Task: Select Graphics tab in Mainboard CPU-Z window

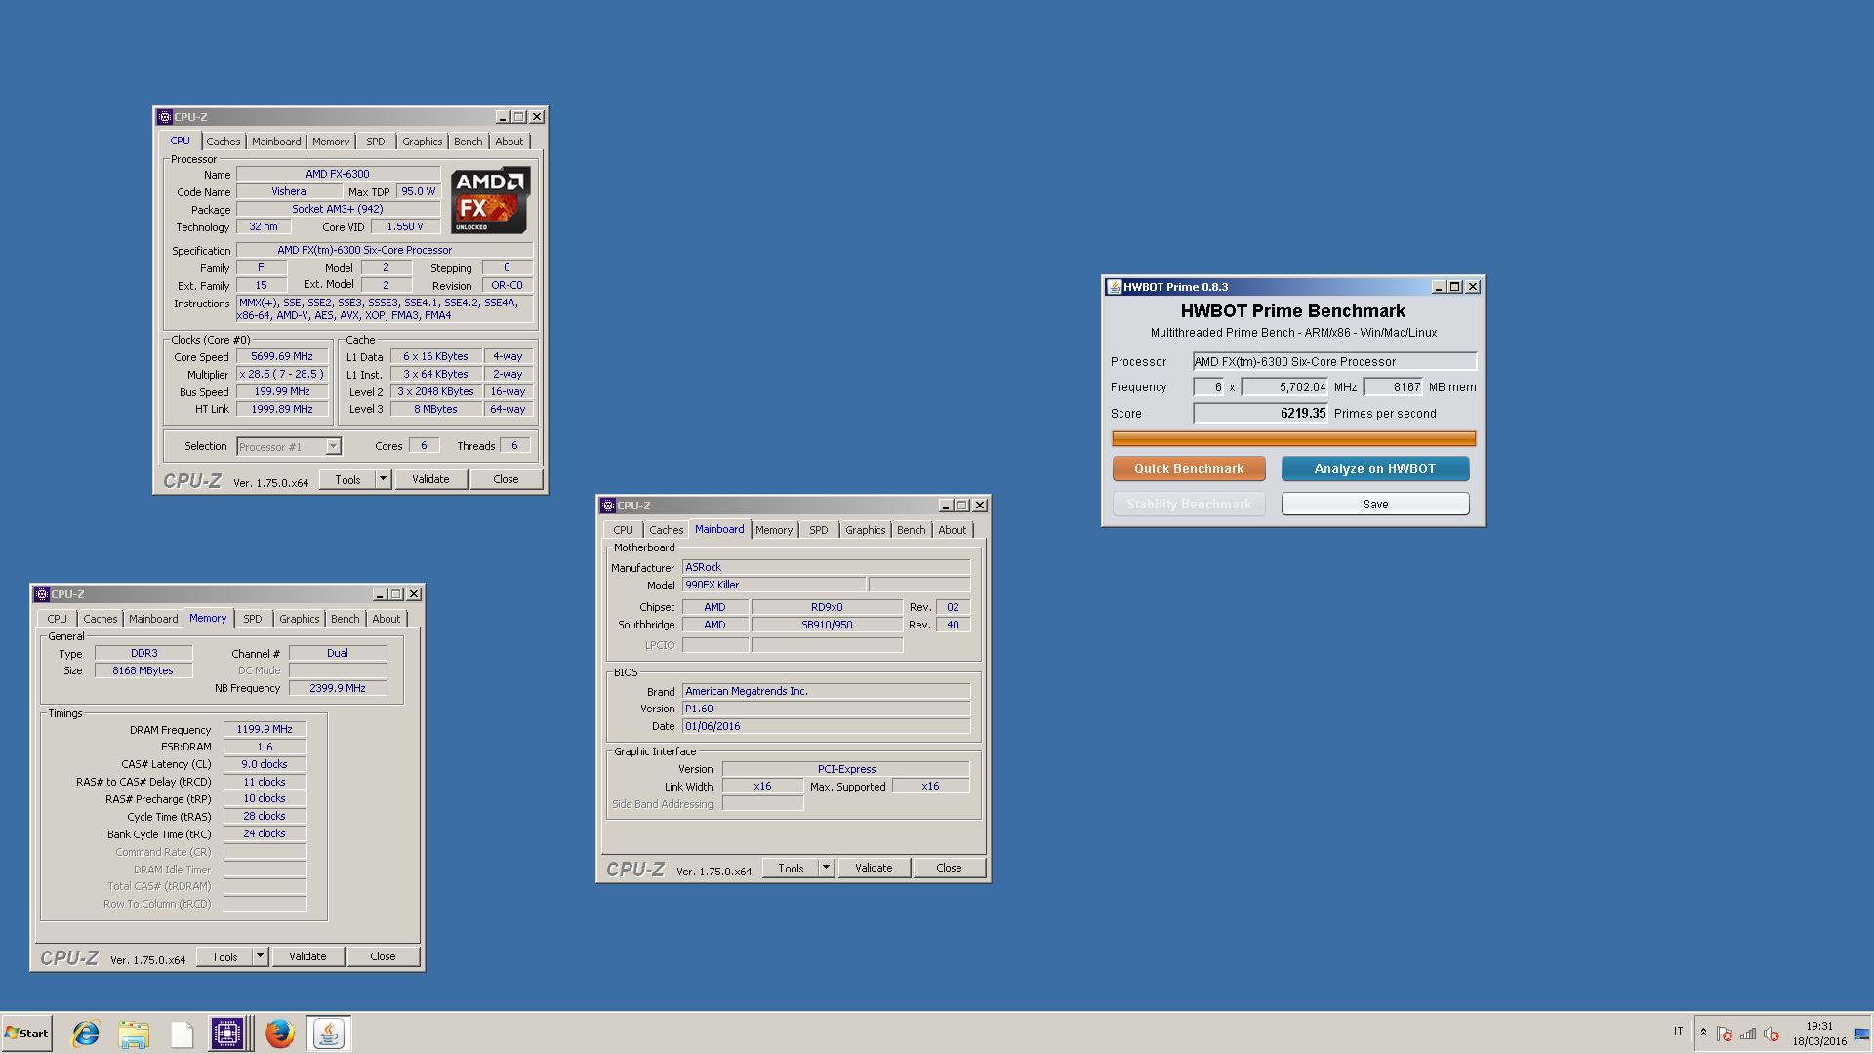Action: click(865, 530)
